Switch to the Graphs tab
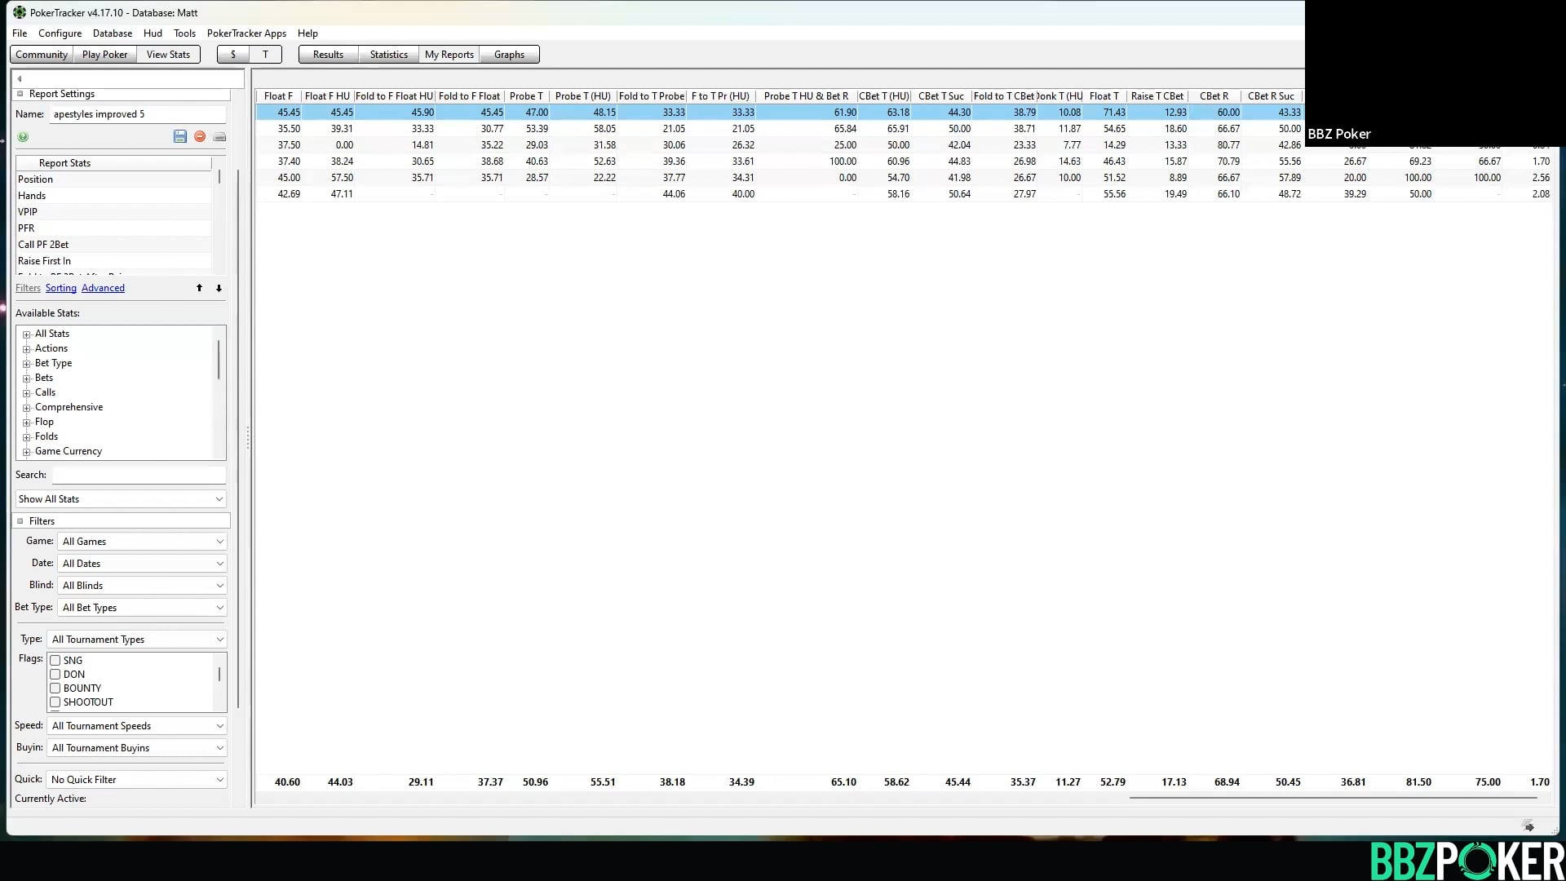This screenshot has height=881, width=1566. click(509, 54)
